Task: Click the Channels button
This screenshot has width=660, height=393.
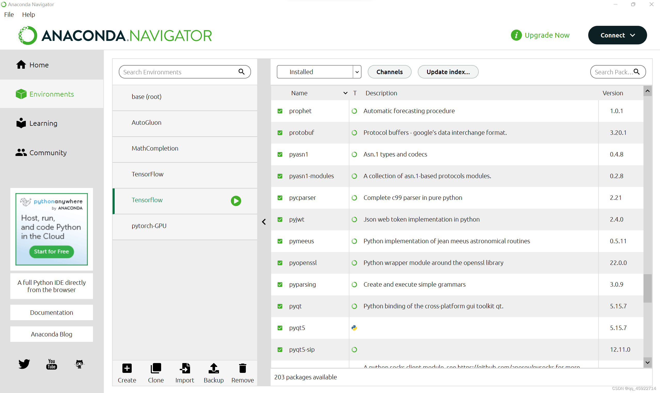Action: coord(389,72)
